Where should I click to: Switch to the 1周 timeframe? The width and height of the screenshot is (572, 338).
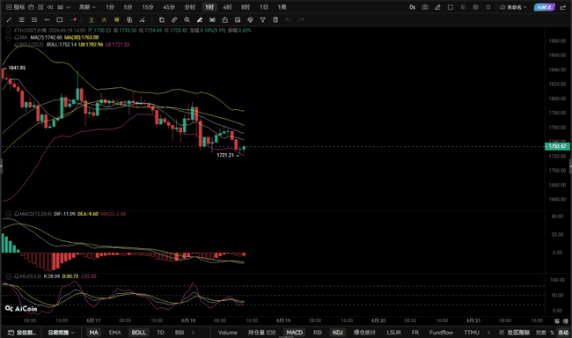point(282,7)
